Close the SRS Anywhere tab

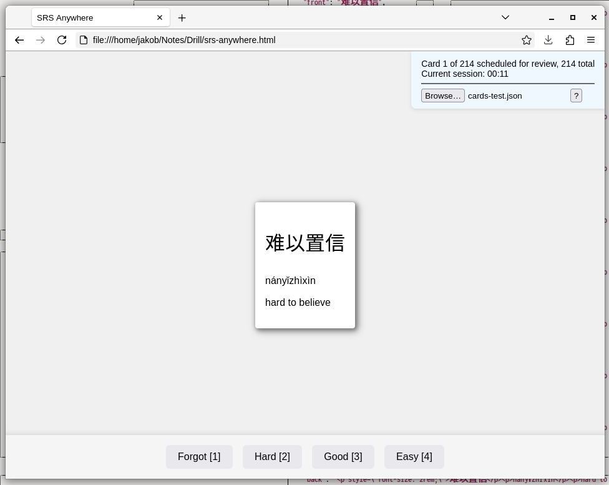(160, 17)
